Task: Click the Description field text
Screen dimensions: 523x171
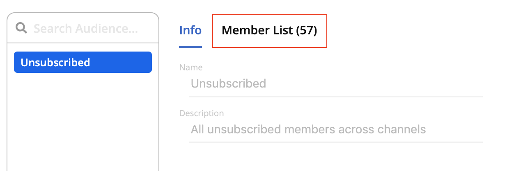Action: [x=335, y=130]
